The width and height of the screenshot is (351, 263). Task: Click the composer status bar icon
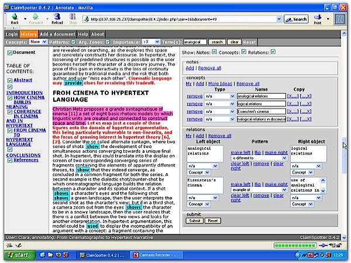coord(19,245)
